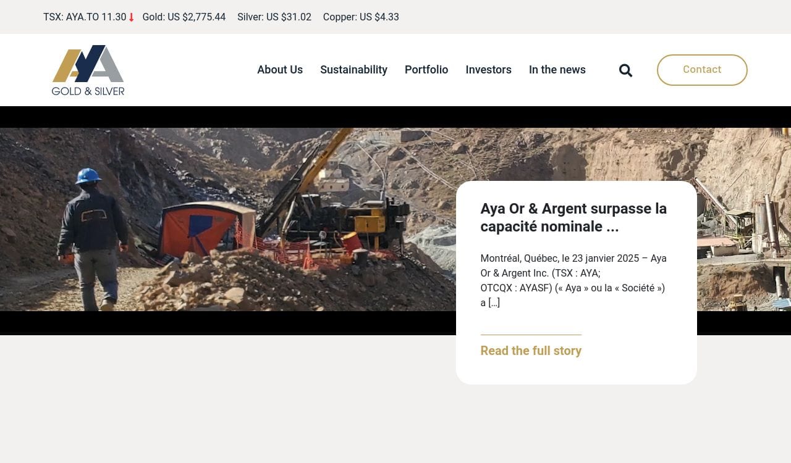Click the orange tent in the hero image
The width and height of the screenshot is (791, 463).
point(204,228)
